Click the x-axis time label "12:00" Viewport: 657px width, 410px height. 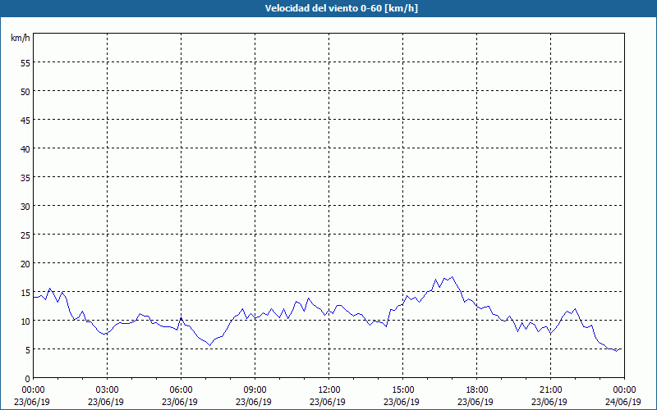(x=329, y=390)
